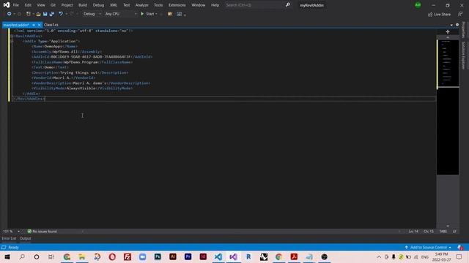
Task: Open the Debug menu
Action: (98, 5)
